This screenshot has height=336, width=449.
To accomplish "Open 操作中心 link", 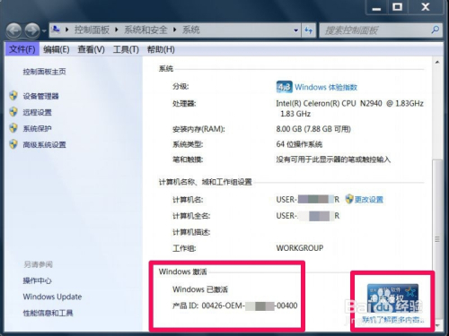I will point(37,280).
